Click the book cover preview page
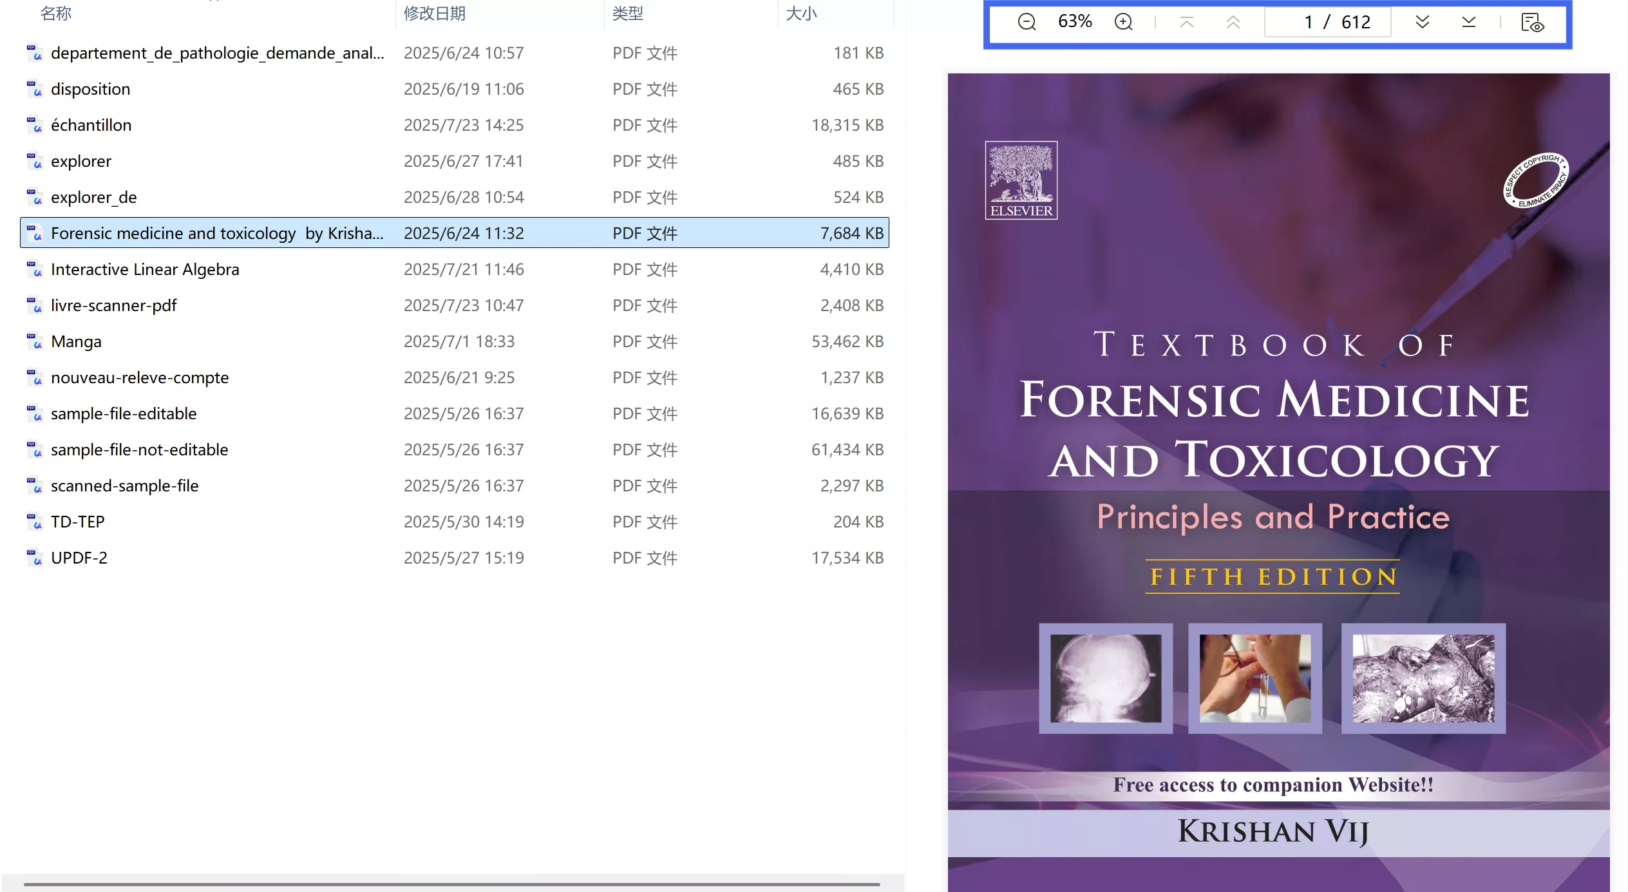 click(1278, 482)
